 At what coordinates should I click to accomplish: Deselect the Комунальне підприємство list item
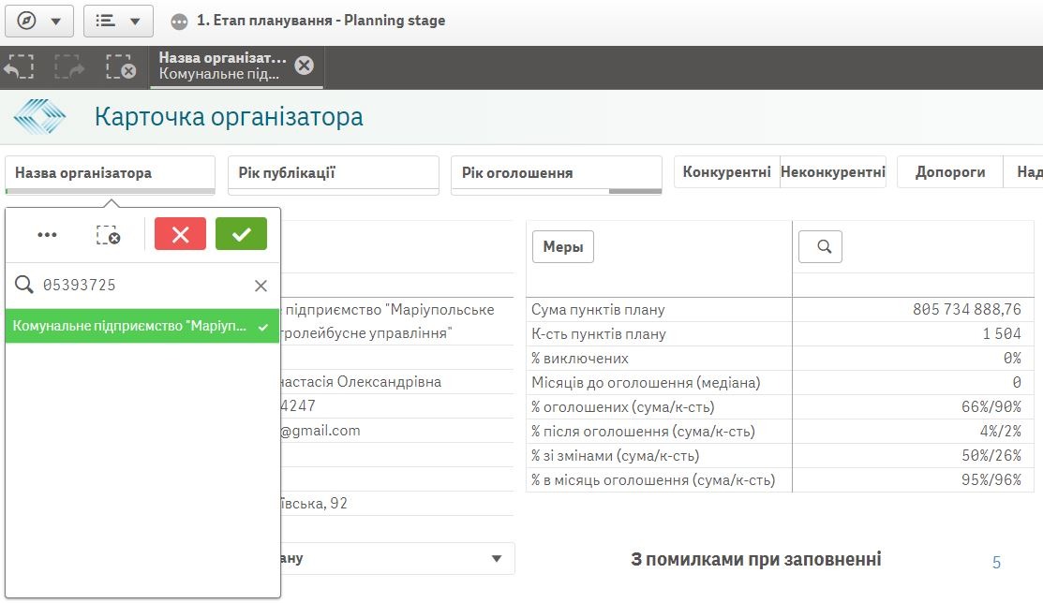[x=142, y=326]
